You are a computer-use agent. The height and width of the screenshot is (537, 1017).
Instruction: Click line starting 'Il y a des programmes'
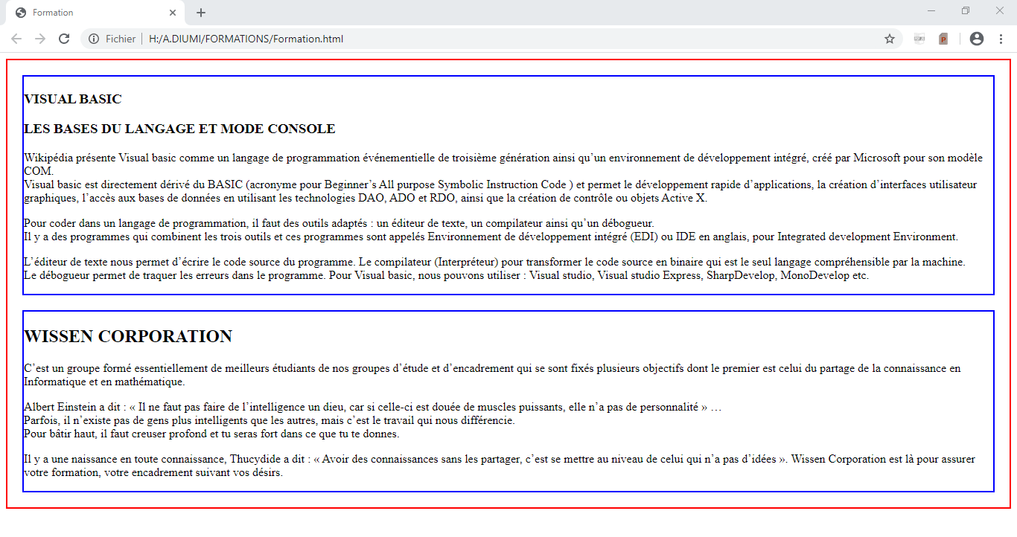[491, 237]
